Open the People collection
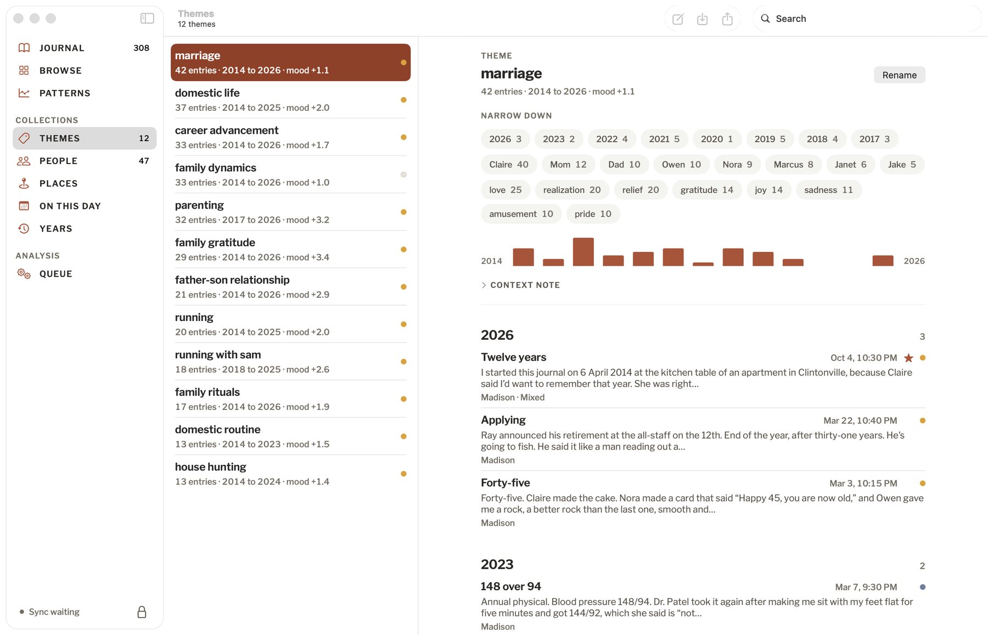Image resolution: width=988 pixels, height=635 pixels. click(85, 161)
